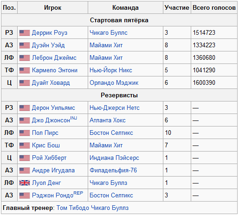Open the Леброн Джеймс player link

click(54, 58)
